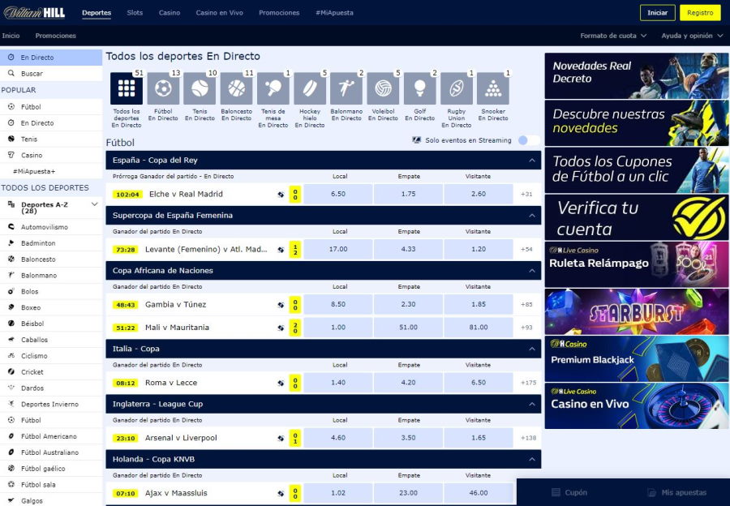The image size is (730, 506).
Task: Choose the Tenis de mesa En Directo icon
Action: click(x=273, y=88)
